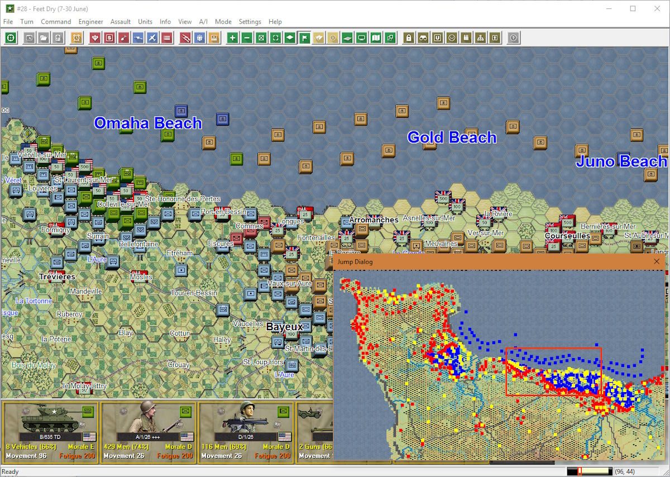The width and height of the screenshot is (670, 477).
Task: Click the Juno Beach map label
Action: (x=621, y=161)
